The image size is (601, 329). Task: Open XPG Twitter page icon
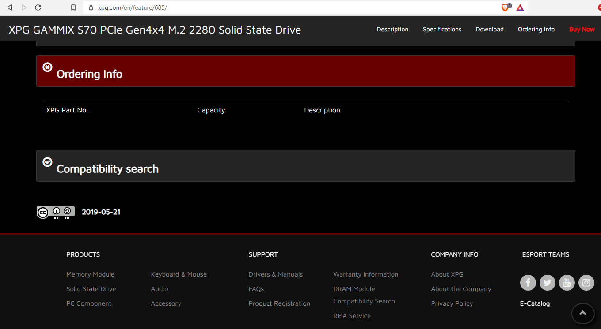tap(548, 283)
